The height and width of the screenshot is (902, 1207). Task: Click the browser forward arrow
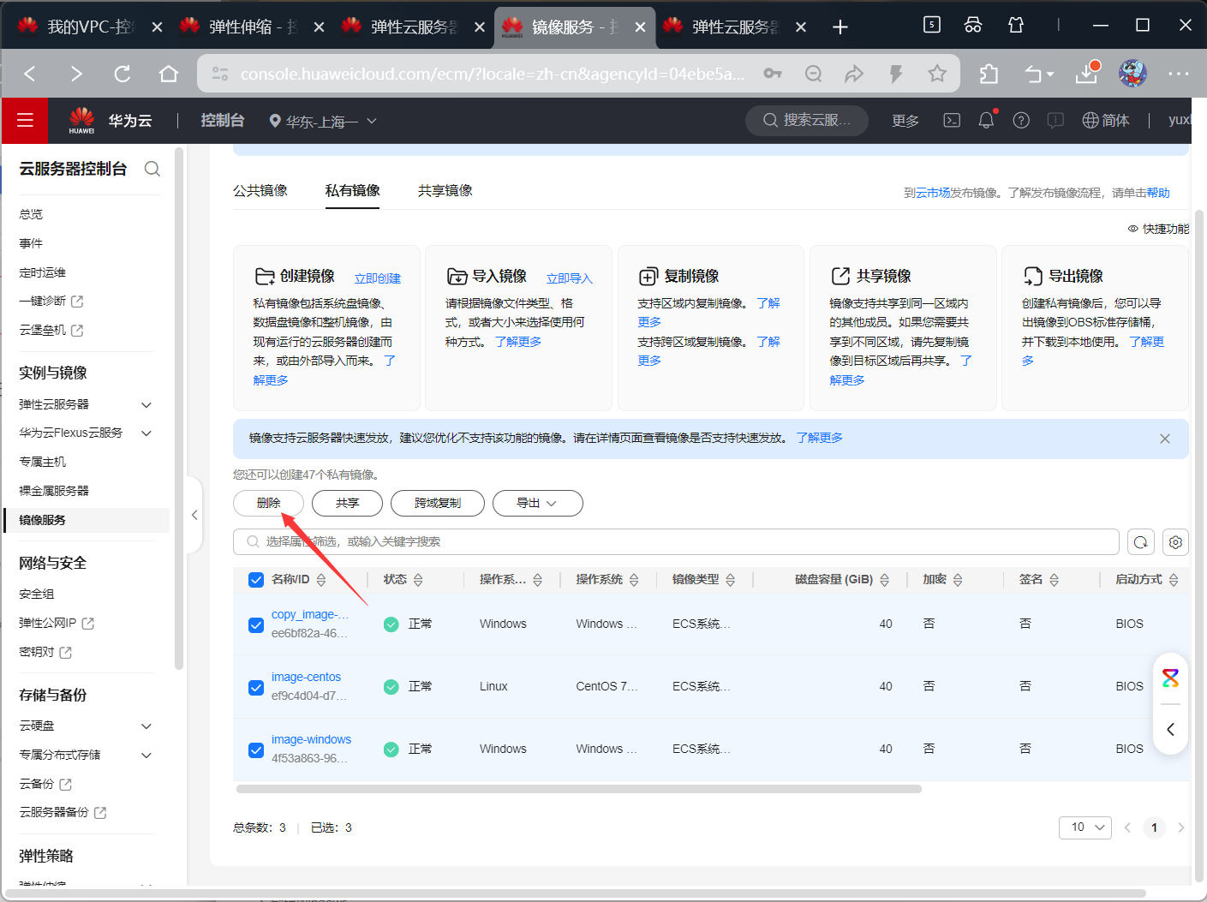point(76,74)
